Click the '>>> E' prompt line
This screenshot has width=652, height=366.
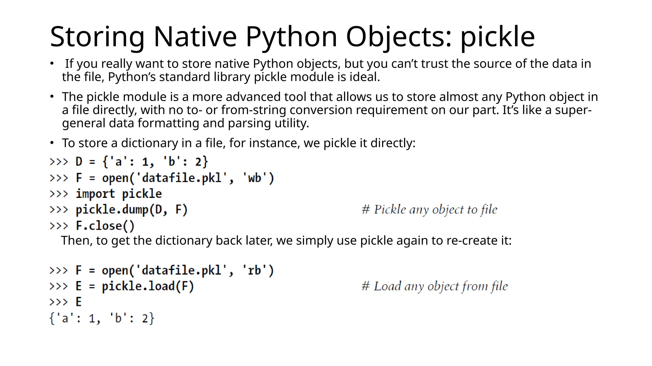click(x=66, y=302)
